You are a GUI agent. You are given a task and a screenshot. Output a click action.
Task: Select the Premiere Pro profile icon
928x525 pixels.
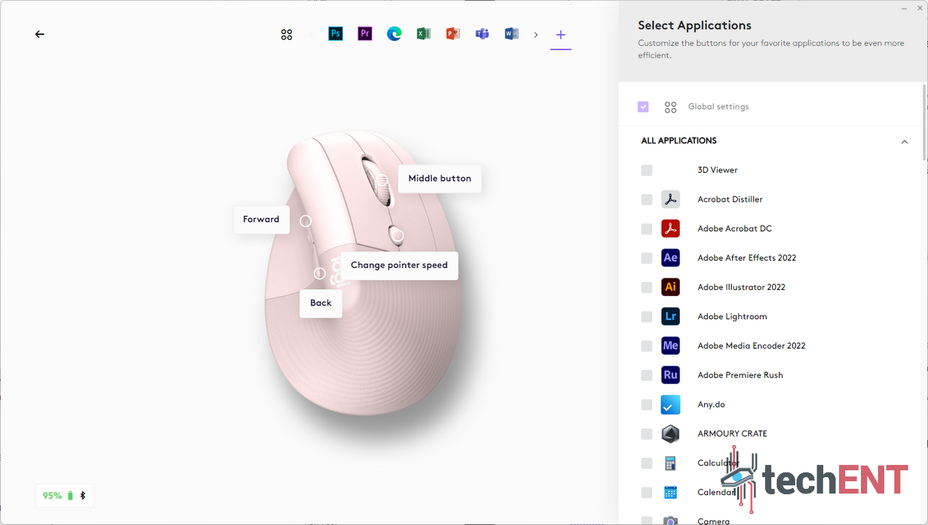pos(365,34)
